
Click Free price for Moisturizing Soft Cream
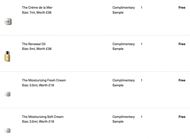(x=182, y=117)
